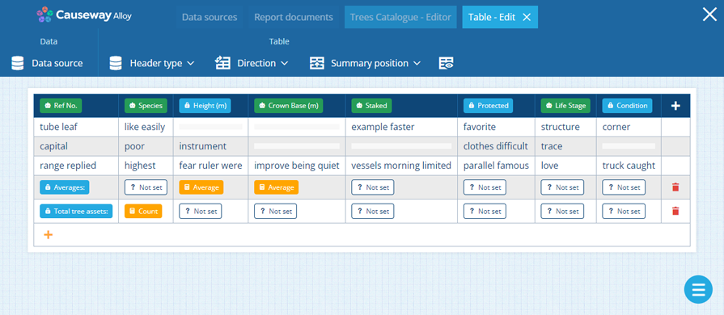Click the 'highest' cell
The image size is (724, 315).
click(146, 166)
